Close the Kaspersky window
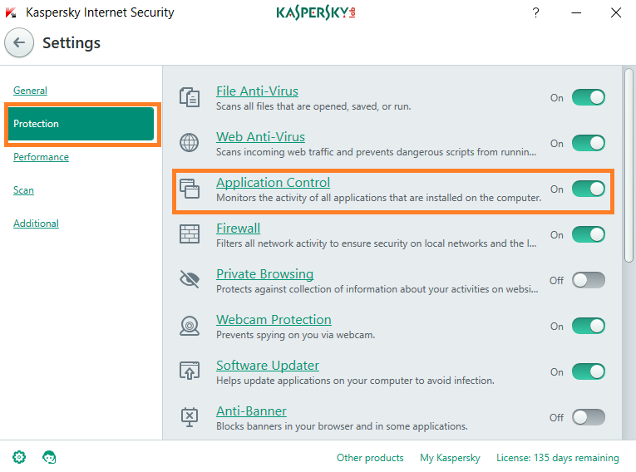This screenshot has width=636, height=472. pyautogui.click(x=616, y=13)
